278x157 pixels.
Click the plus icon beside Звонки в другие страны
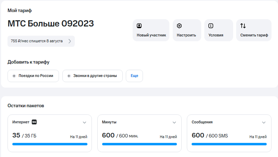click(x=69, y=76)
